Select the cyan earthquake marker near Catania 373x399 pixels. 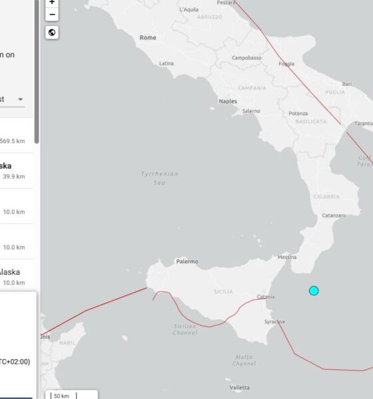(x=314, y=291)
